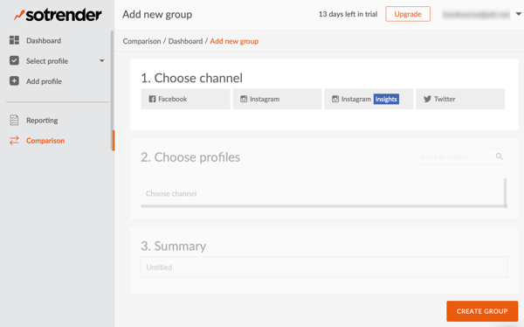The image size is (524, 327).
Task: Click the Add new group breadcrumb
Action: coord(234,41)
